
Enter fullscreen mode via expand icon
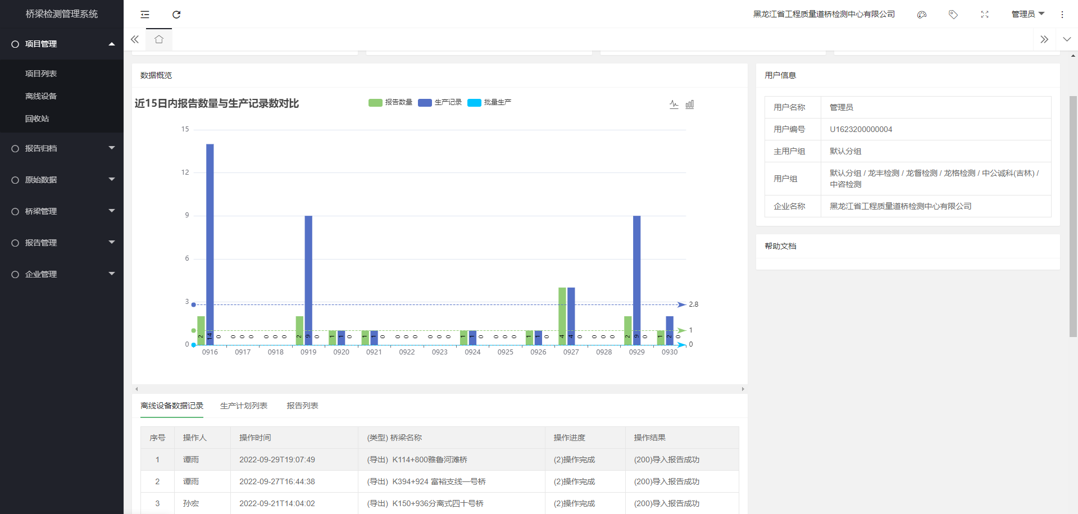click(985, 15)
